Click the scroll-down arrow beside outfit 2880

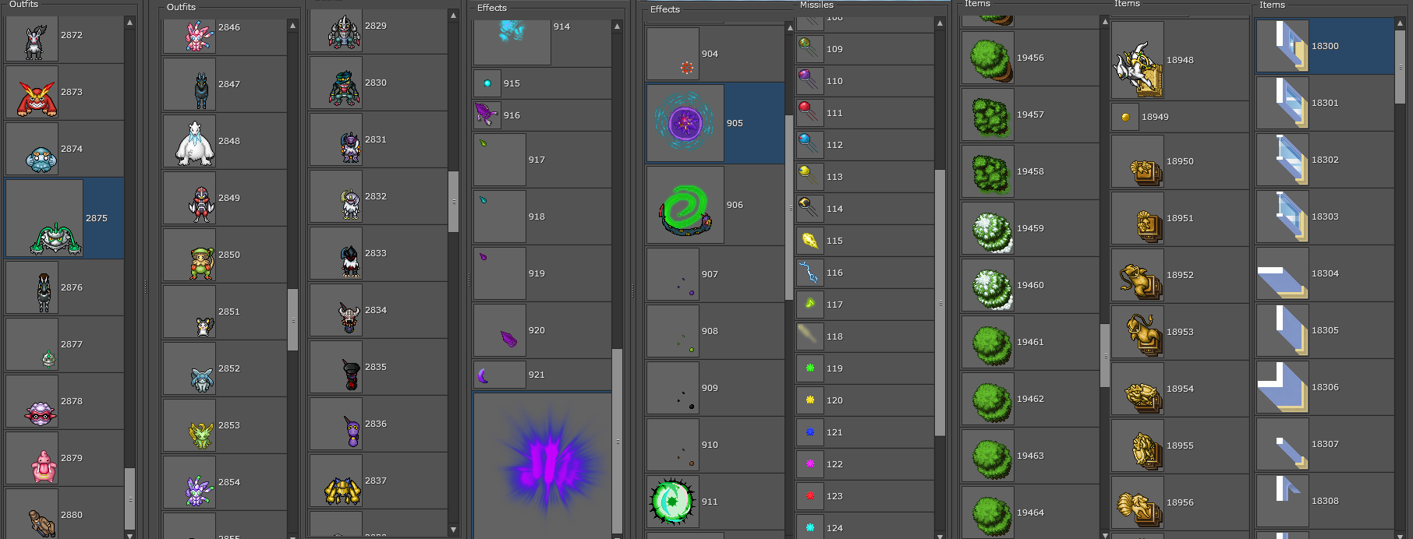click(130, 534)
